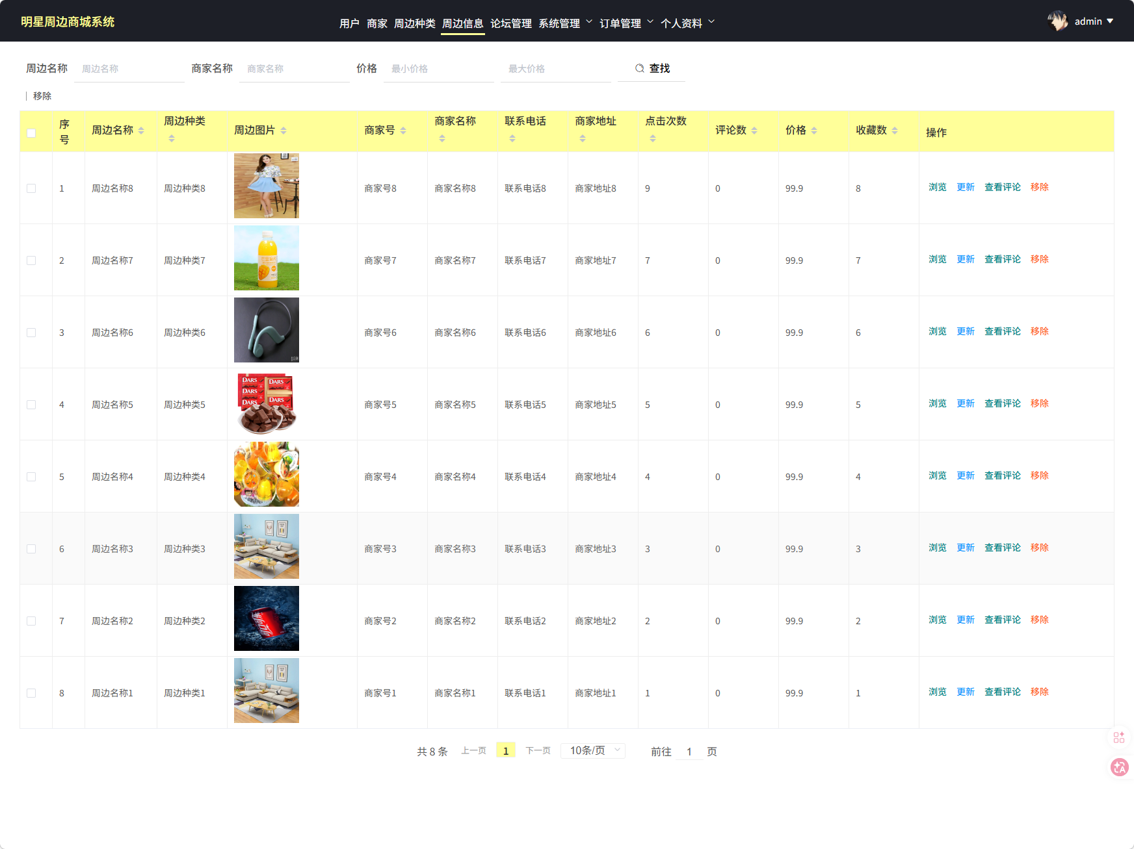Viewport: 1134px width, 849px height.
Task: Click 更新 for 周边名称3
Action: pyautogui.click(x=966, y=548)
